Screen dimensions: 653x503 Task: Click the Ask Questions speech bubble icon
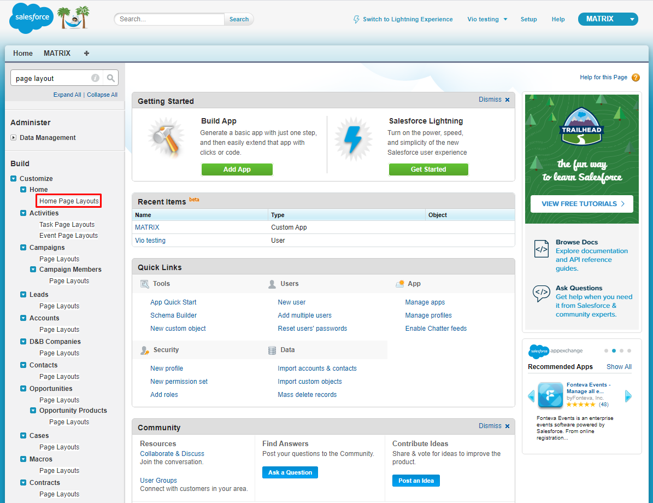[x=542, y=293]
